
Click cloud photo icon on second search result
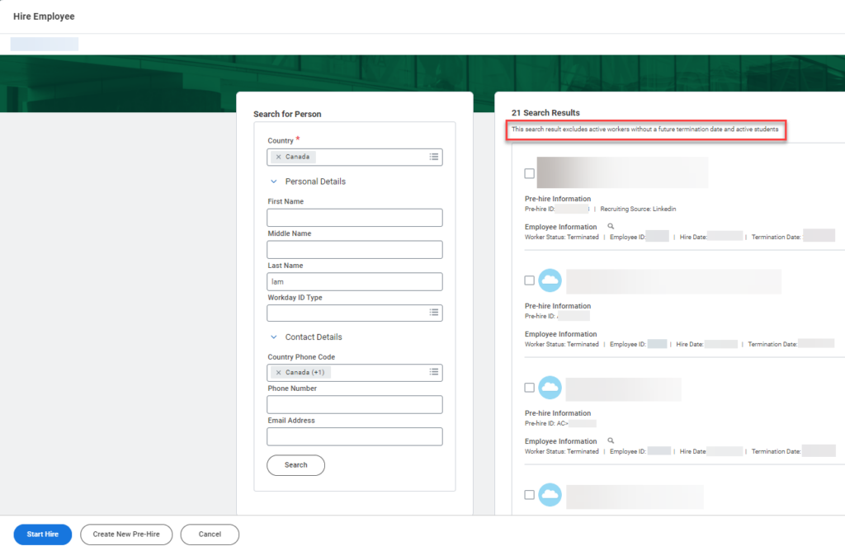point(550,280)
